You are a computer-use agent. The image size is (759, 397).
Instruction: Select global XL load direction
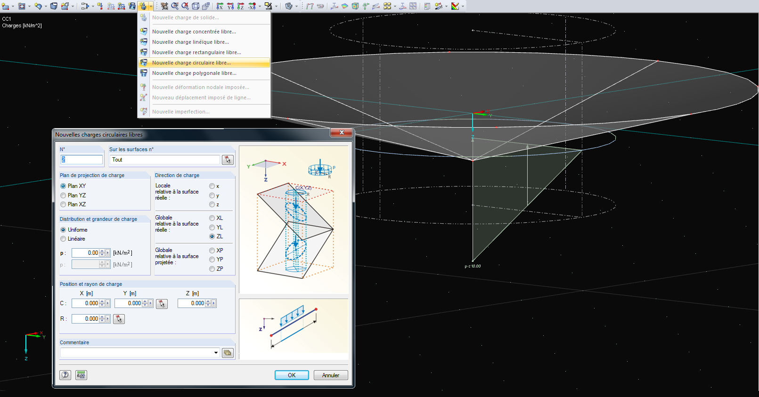212,218
